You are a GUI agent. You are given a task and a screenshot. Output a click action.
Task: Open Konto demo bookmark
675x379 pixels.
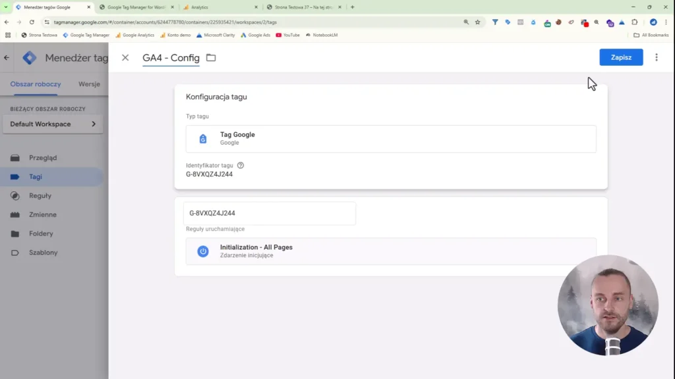point(175,36)
